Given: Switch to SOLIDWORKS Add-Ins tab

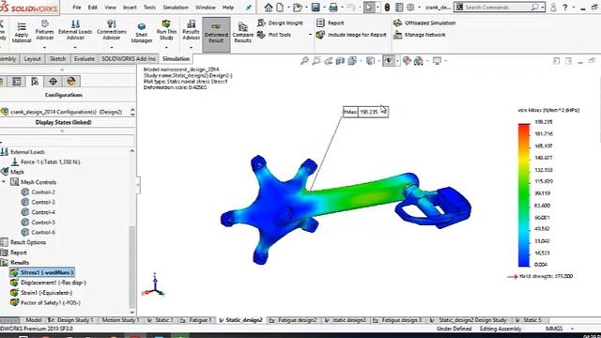Looking at the screenshot, I should tap(129, 58).
